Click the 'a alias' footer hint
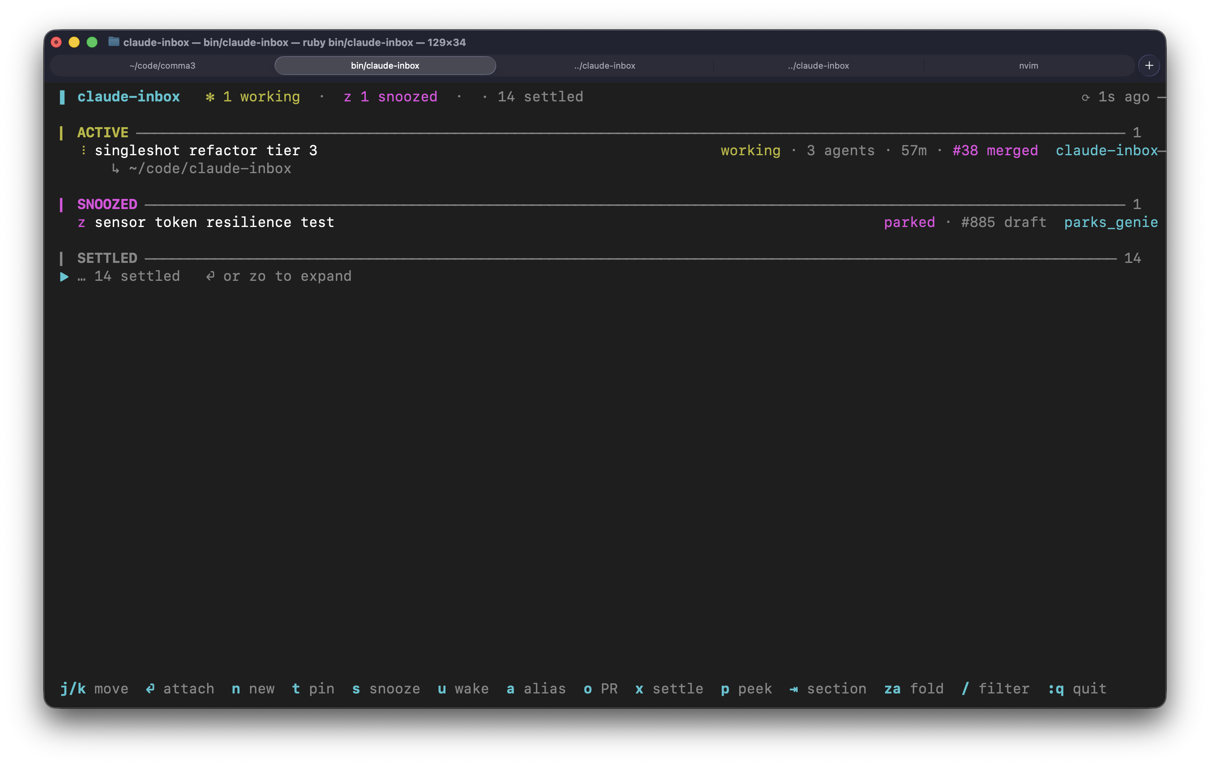The image size is (1210, 766). pyautogui.click(x=536, y=689)
